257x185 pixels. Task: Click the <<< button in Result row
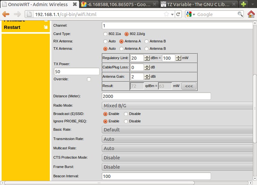click(x=189, y=86)
